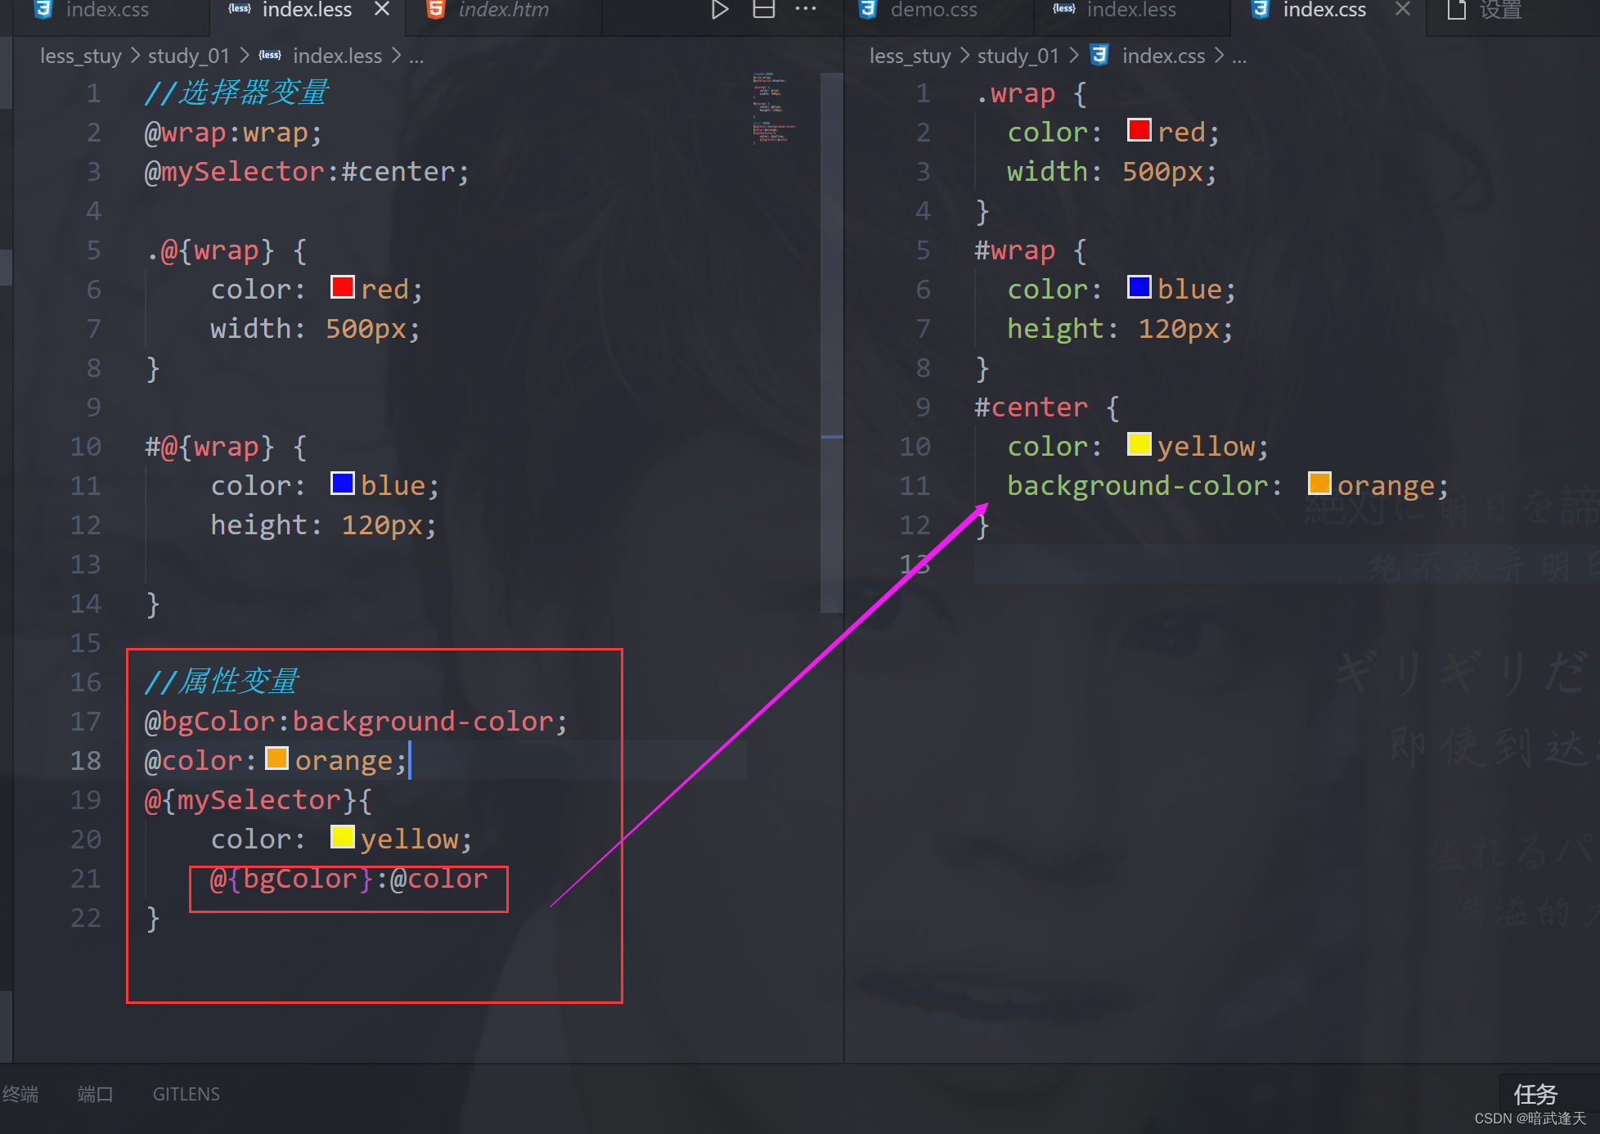Open the 终端 terminal panel tab

(20, 1094)
